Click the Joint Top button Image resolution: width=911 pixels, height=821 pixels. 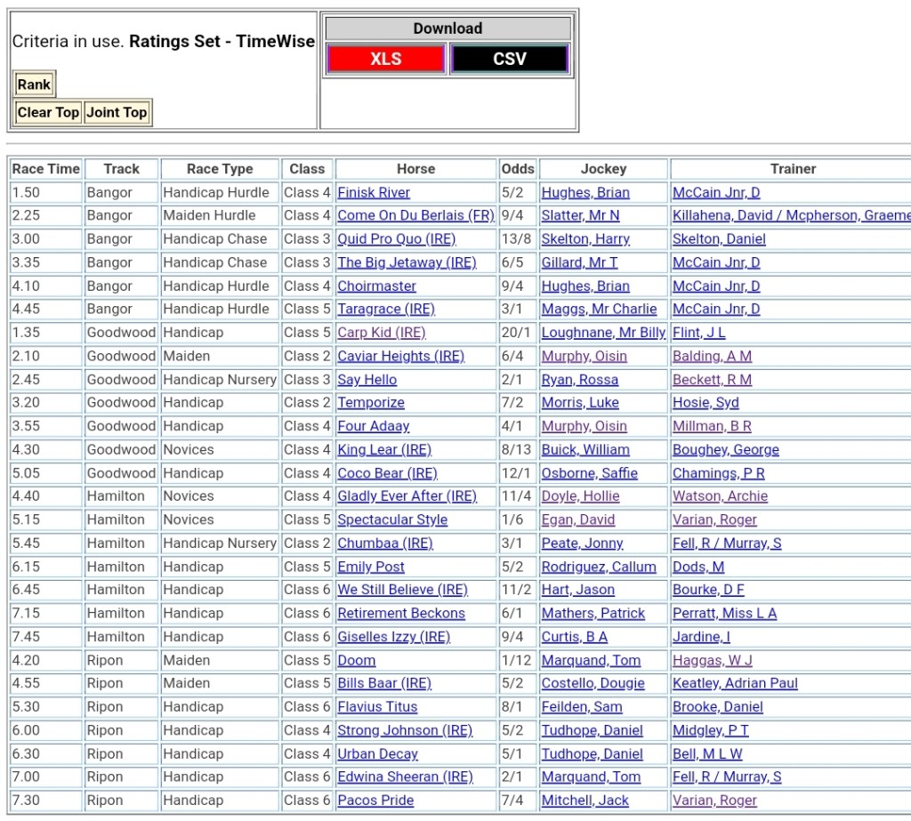click(117, 112)
